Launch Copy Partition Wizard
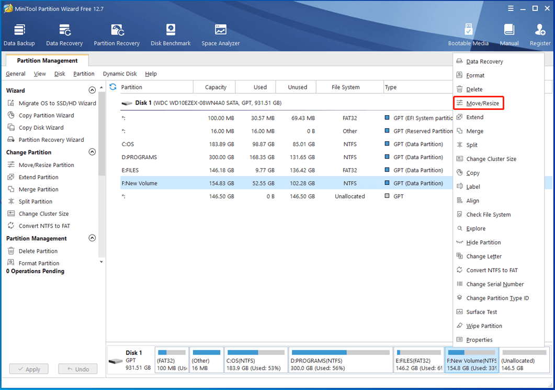This screenshot has width=555, height=390. (x=41, y=115)
